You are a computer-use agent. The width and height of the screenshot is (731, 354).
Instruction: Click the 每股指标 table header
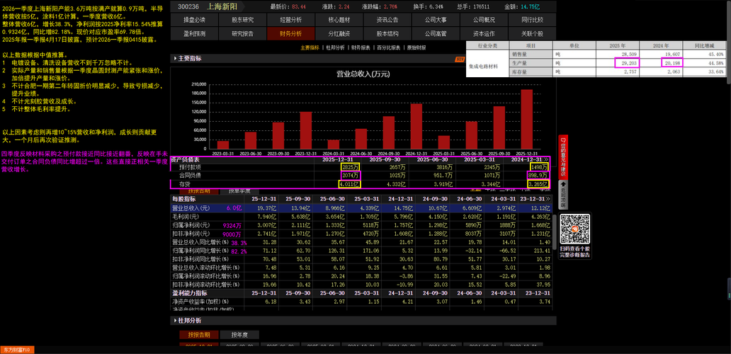click(183, 199)
